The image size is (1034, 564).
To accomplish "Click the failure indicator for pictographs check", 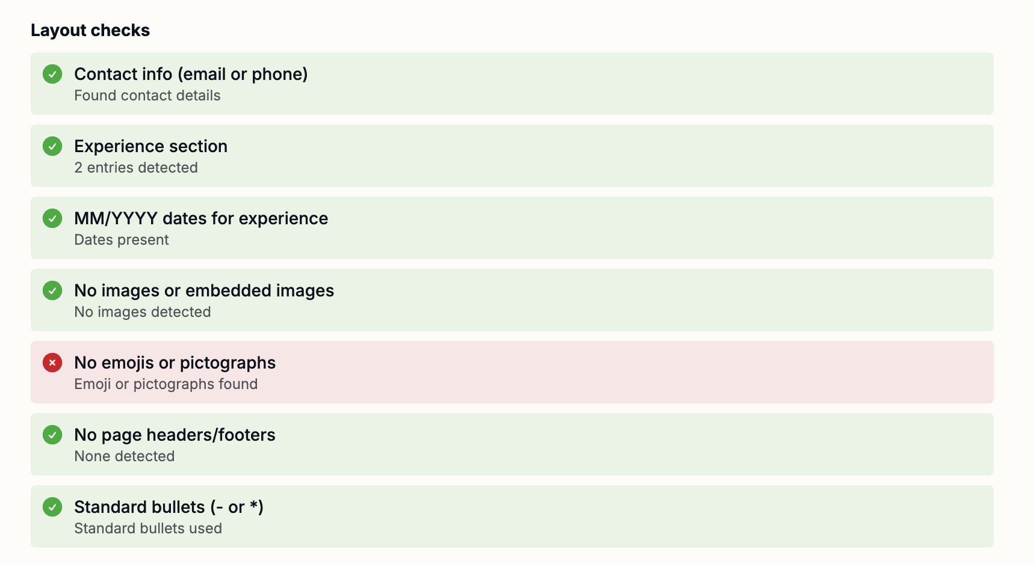I will 52,363.
